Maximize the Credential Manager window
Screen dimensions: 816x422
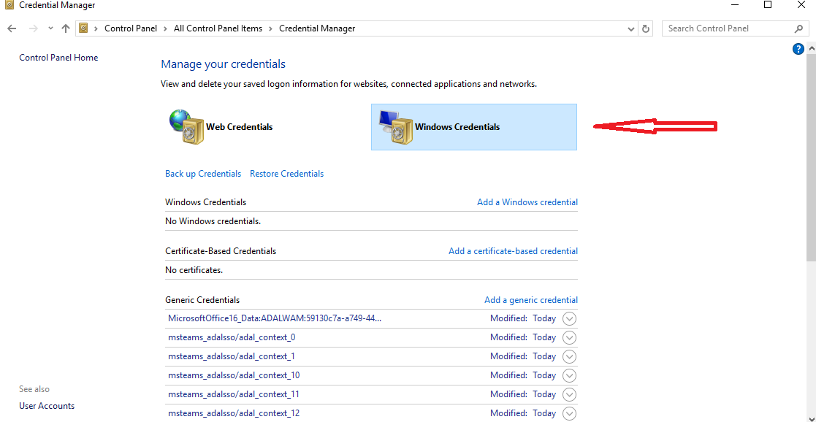768,5
